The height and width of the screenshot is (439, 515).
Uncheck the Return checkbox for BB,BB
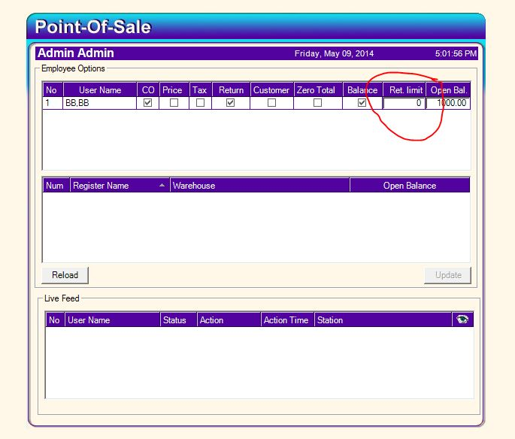click(231, 103)
